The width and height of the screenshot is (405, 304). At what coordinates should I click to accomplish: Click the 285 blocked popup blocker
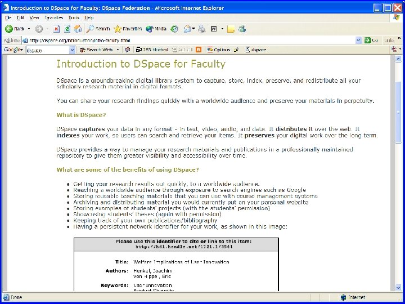[x=152, y=50]
